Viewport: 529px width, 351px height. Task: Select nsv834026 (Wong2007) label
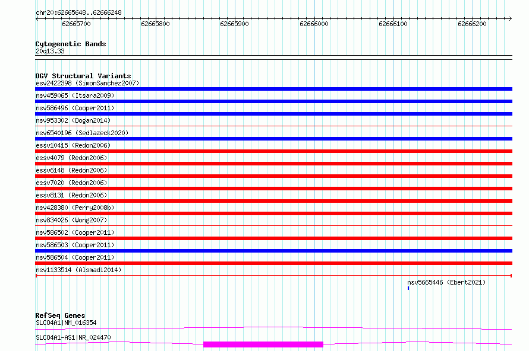(71, 220)
